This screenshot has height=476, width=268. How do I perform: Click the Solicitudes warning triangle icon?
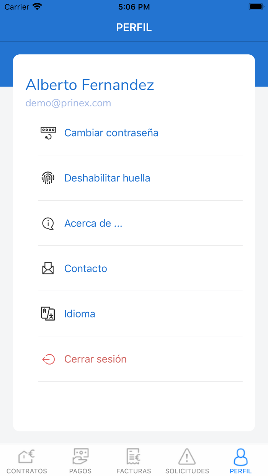point(187,456)
